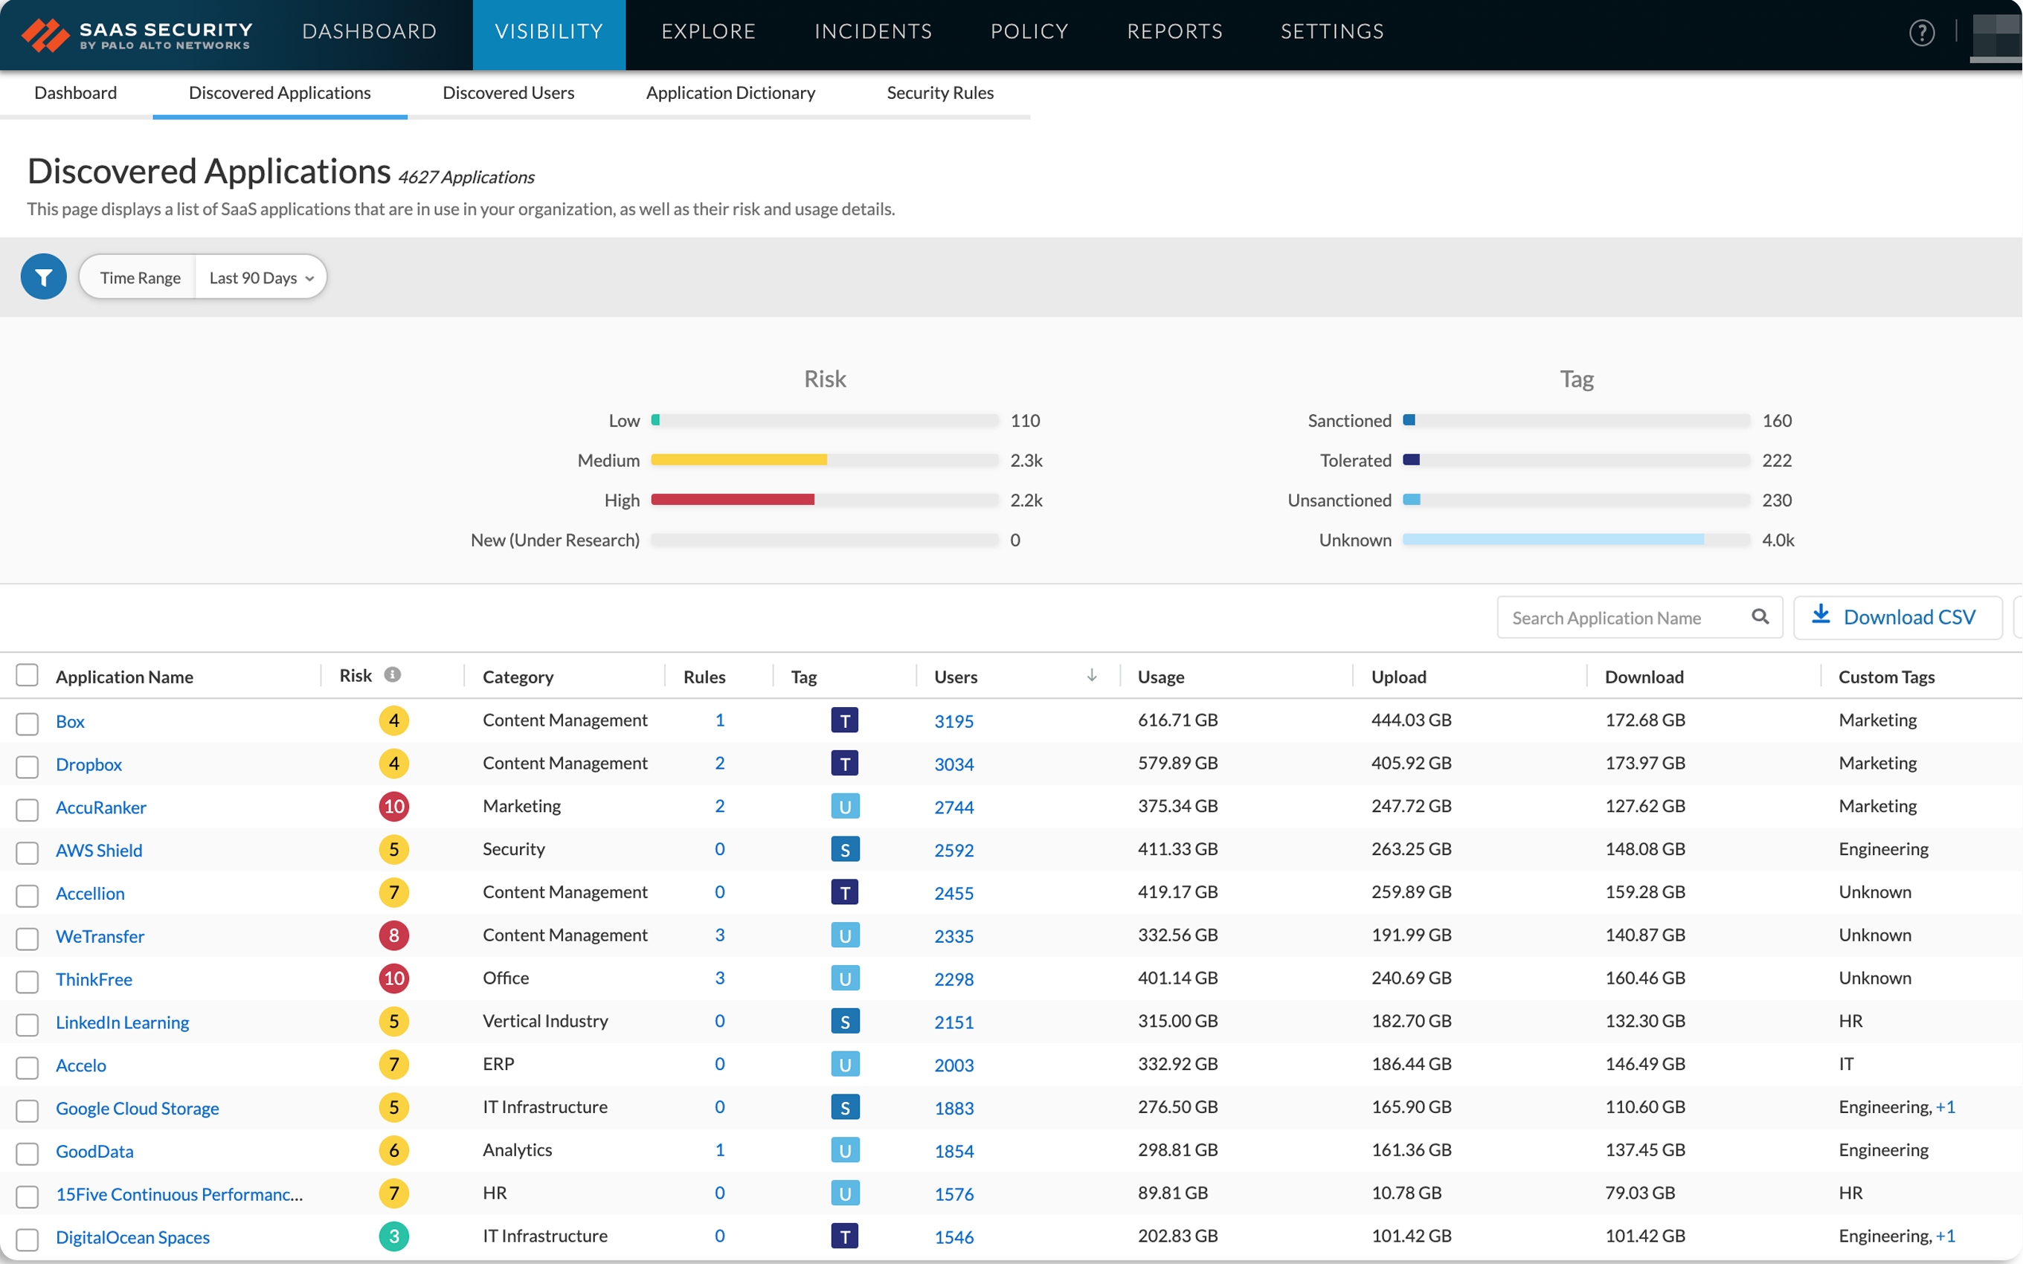Select the WeTransfer row checkbox
This screenshot has height=1264, width=2023.
(x=28, y=937)
